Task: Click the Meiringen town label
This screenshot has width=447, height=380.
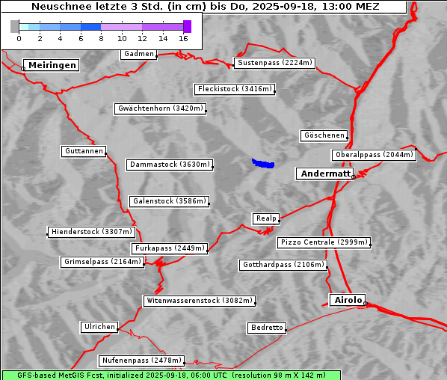Action: tap(51, 65)
